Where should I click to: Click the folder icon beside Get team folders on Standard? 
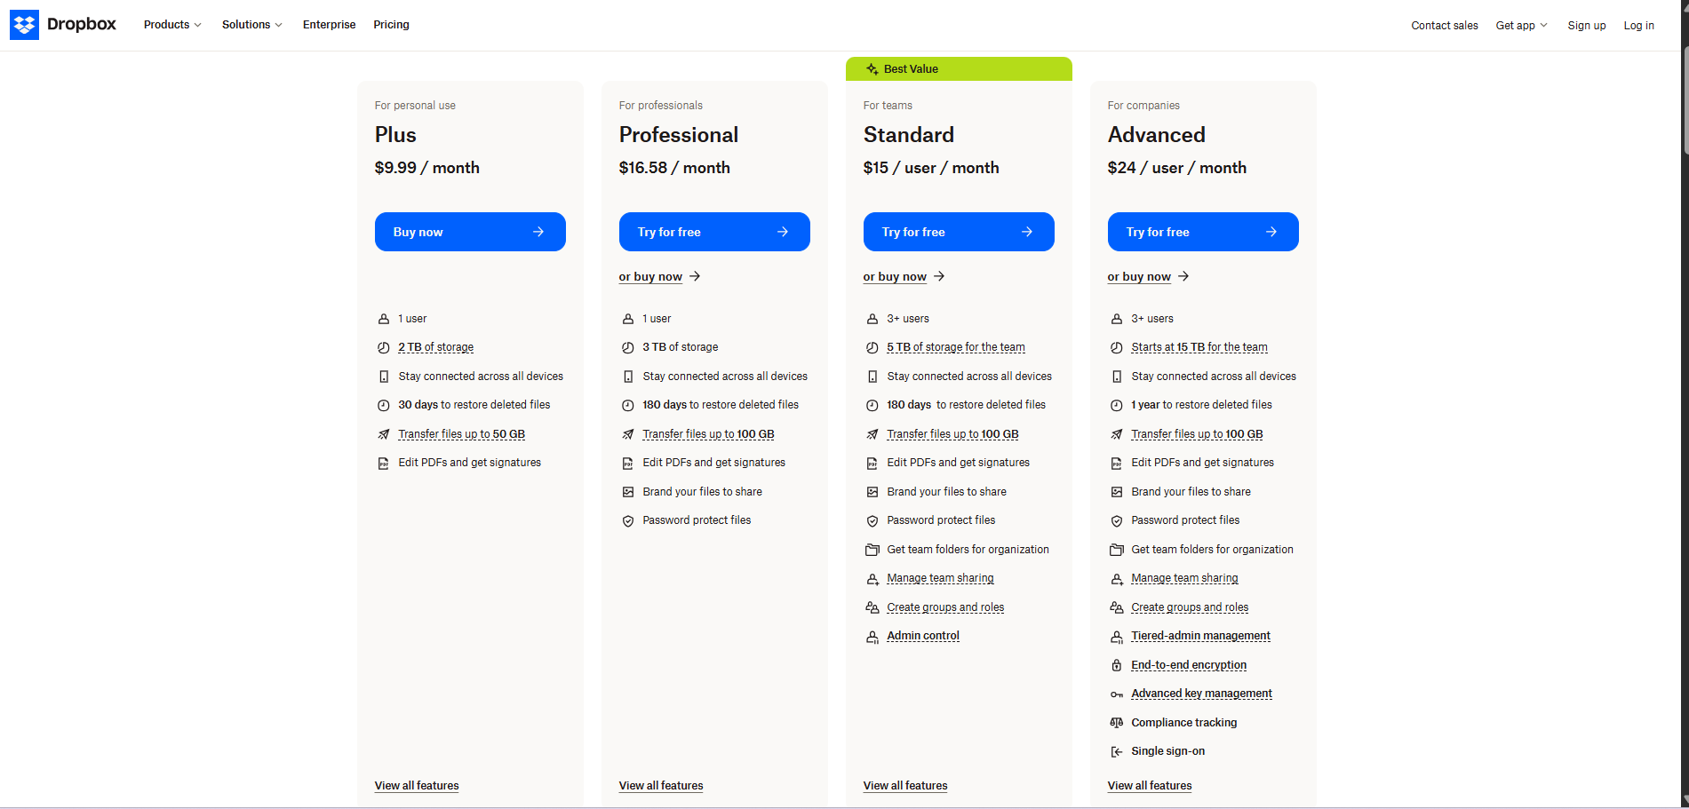pos(872,549)
